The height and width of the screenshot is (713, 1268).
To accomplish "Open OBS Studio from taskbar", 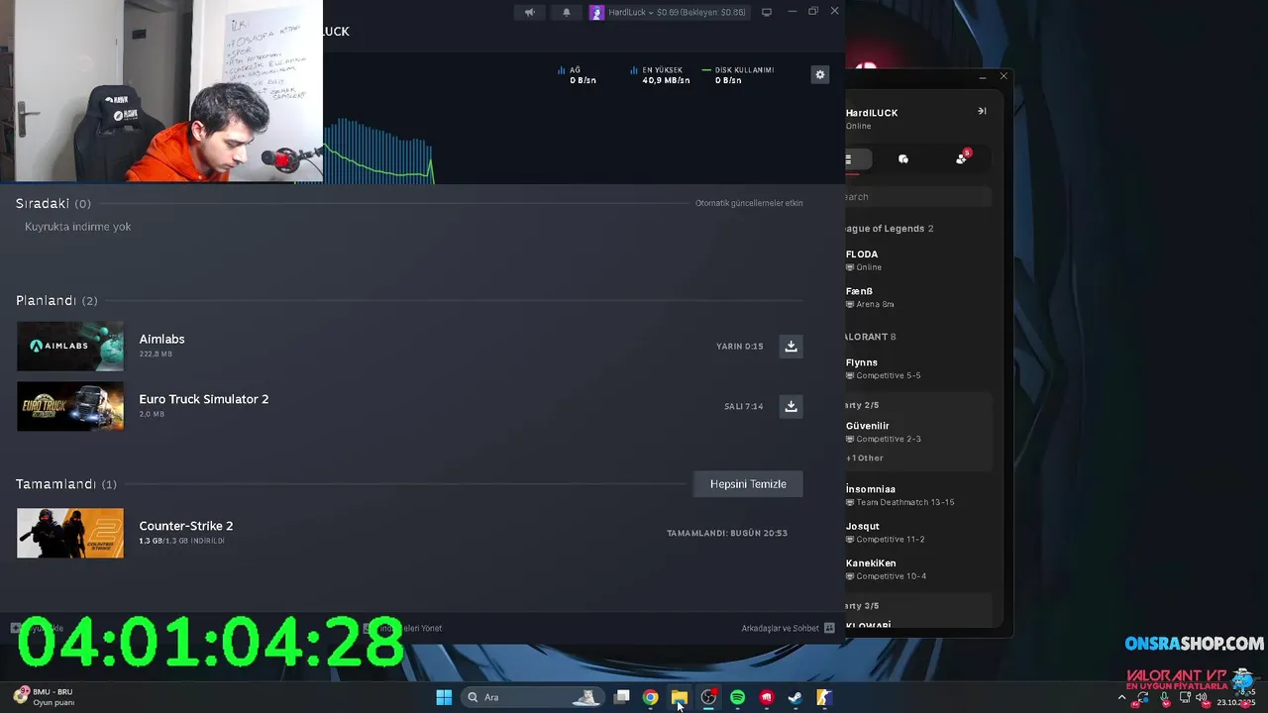I will point(708,697).
